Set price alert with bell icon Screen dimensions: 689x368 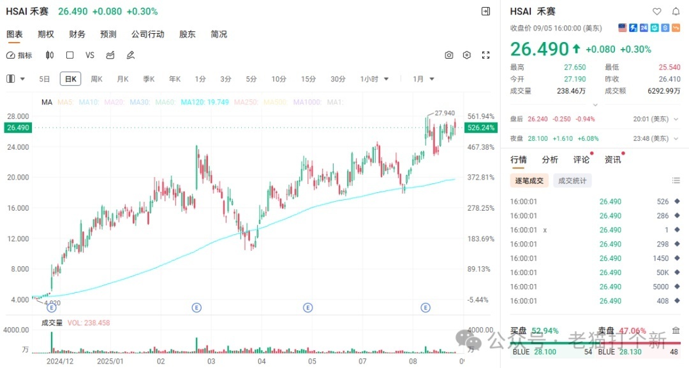[x=676, y=11]
